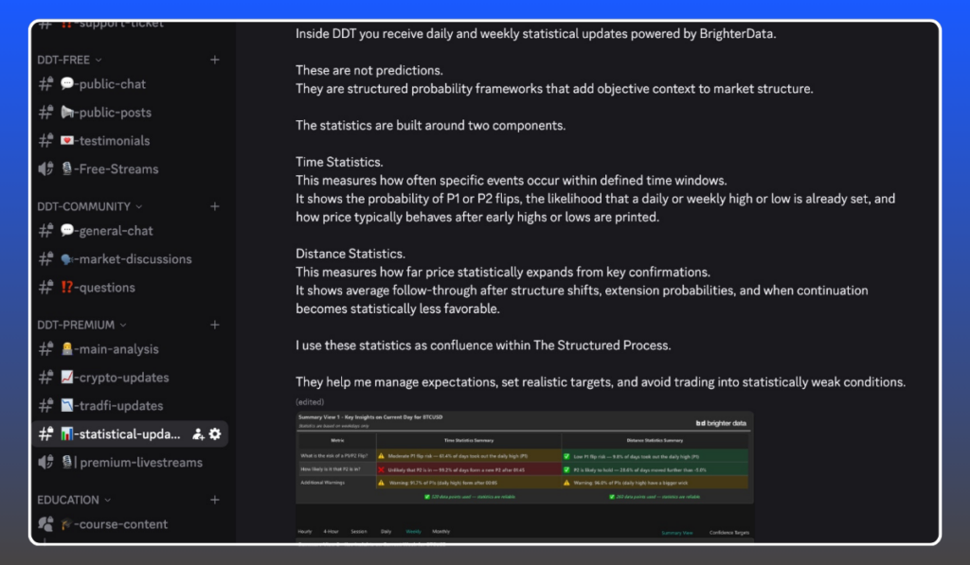Click invite people icon on statistical-updates channel

(198, 434)
